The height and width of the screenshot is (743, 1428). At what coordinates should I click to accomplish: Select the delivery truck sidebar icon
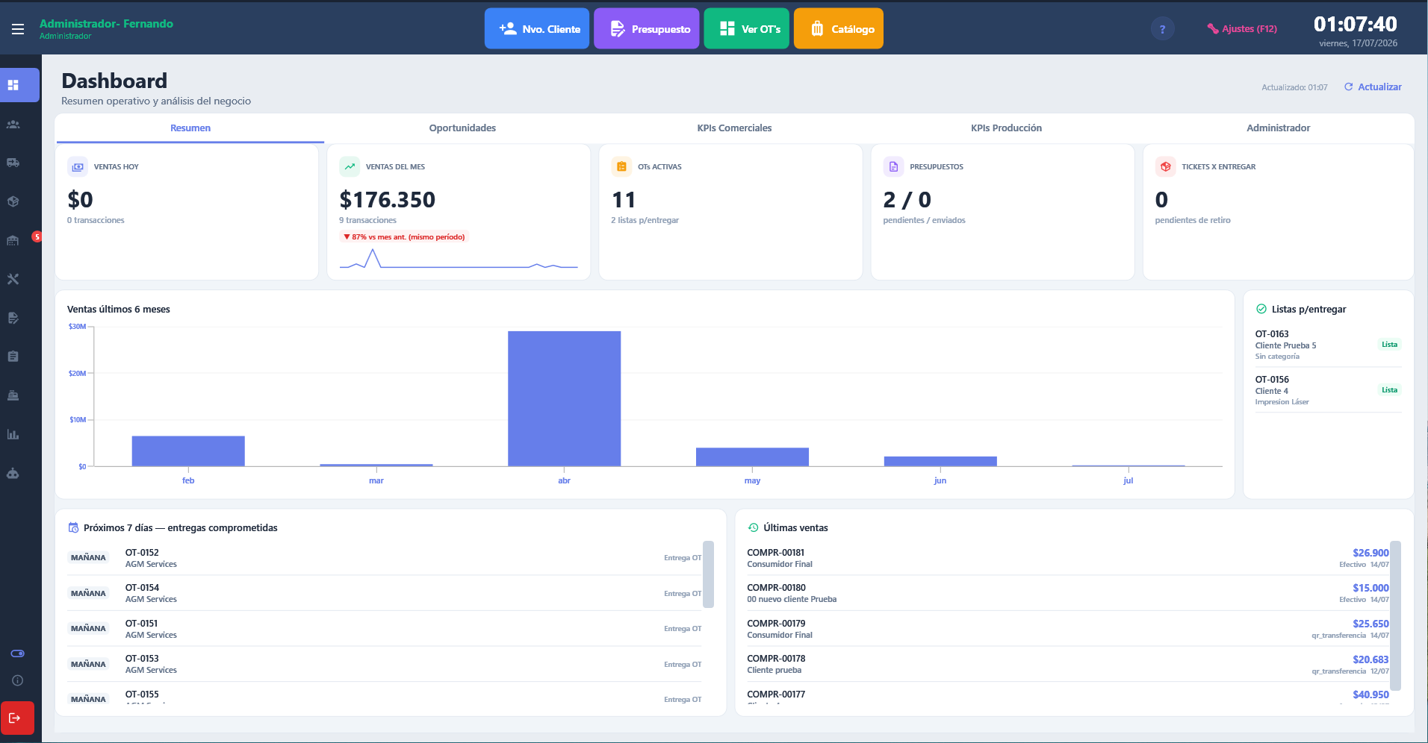[x=13, y=163]
